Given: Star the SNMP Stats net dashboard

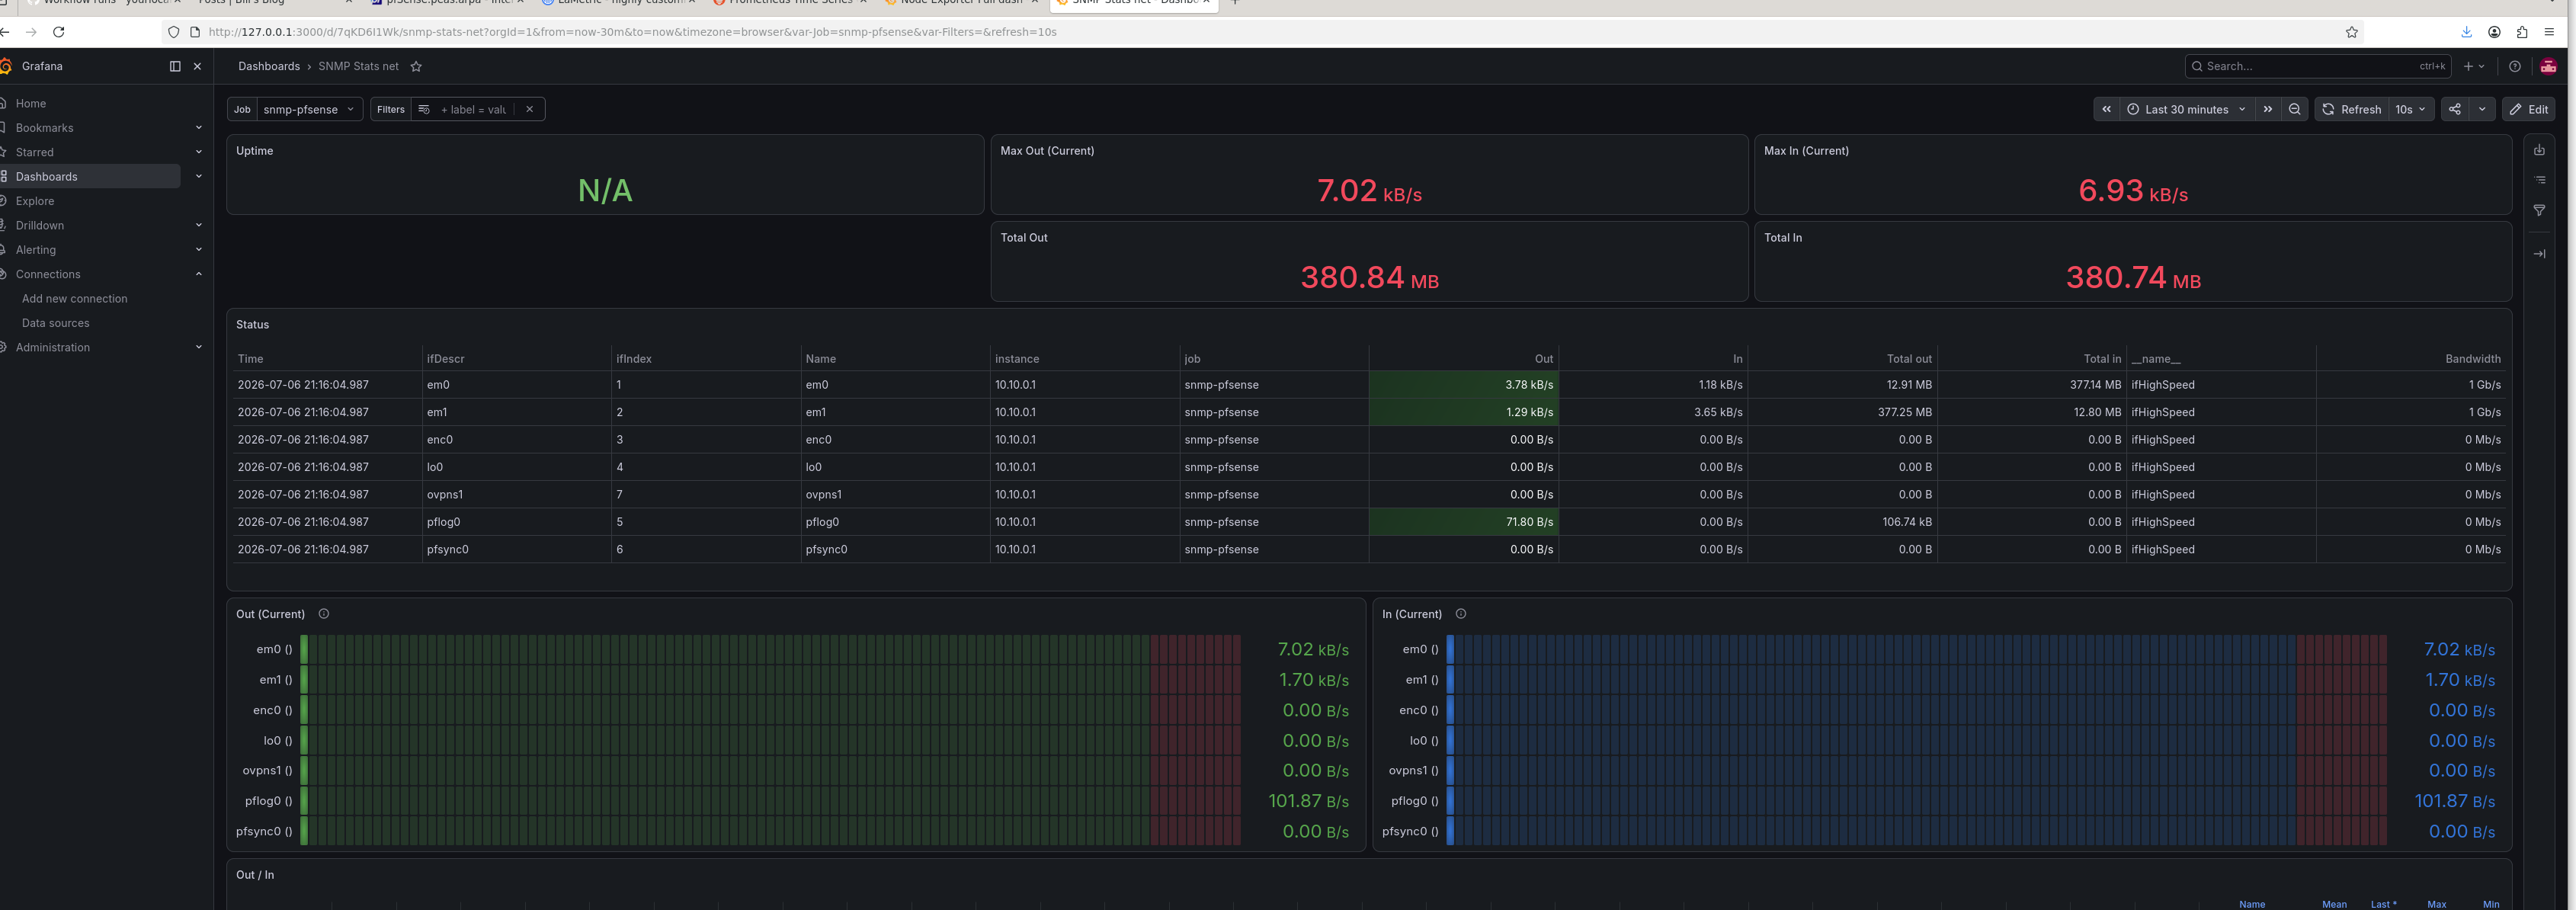Looking at the screenshot, I should point(416,66).
